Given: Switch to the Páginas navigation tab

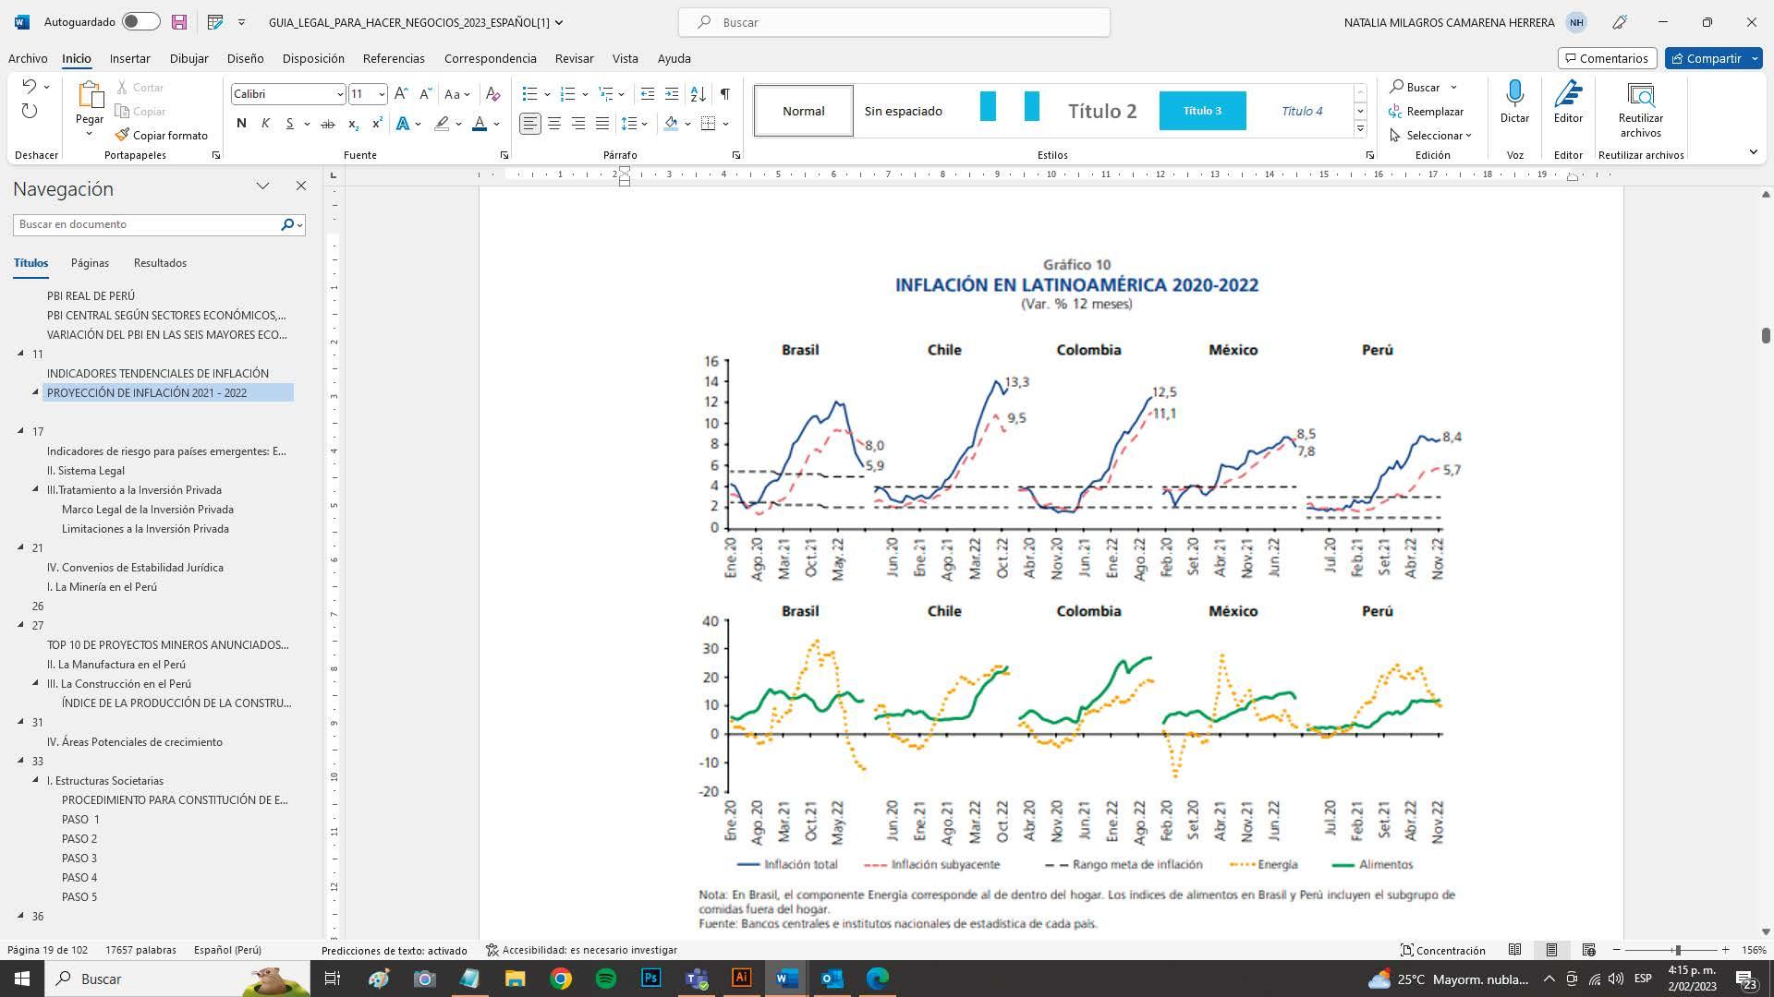Looking at the screenshot, I should click(x=90, y=263).
